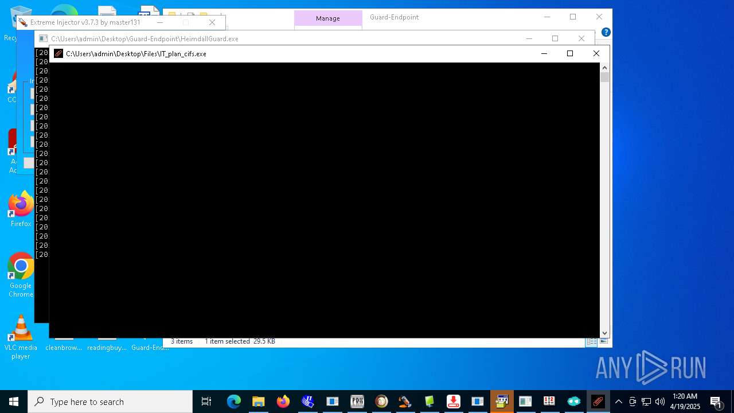The image size is (734, 413).
Task: Click the IT_plan_cifs.exe console title icon
Action: (58, 53)
